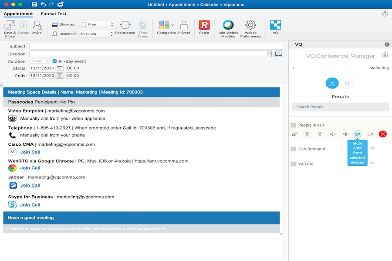Screen dimensions: 392x261
Task: Click the unmute microphone icon for selected devices
Action: click(320, 134)
